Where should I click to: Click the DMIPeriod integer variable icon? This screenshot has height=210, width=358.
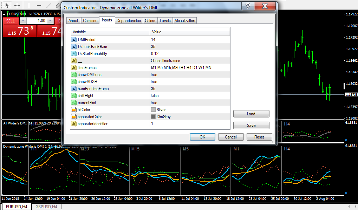[73, 40]
